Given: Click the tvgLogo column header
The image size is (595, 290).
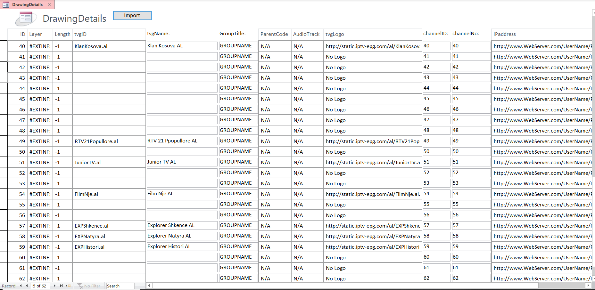Looking at the screenshot, I should coord(335,34).
